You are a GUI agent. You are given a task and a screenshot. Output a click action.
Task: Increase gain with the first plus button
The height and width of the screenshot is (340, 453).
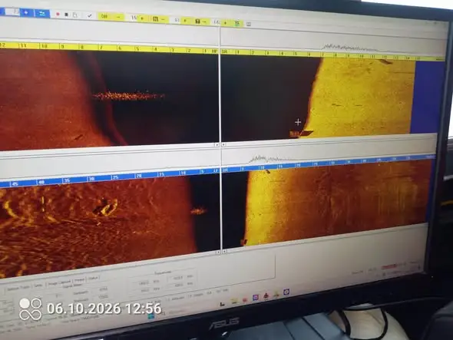click(x=142, y=18)
